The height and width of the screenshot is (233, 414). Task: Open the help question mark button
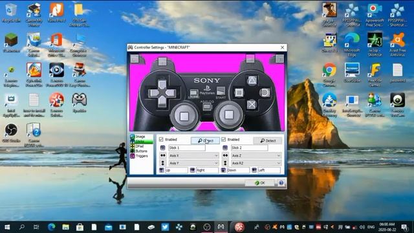click(x=281, y=183)
